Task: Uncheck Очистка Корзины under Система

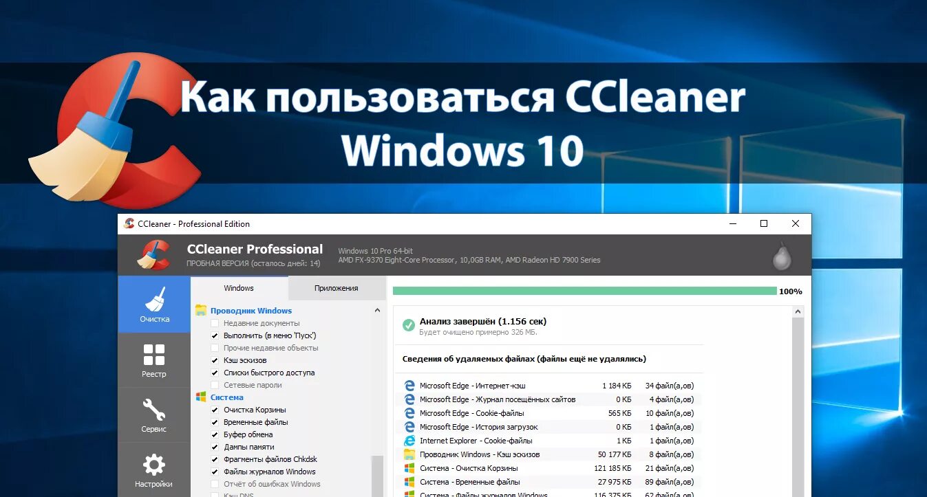Action: coord(215,410)
